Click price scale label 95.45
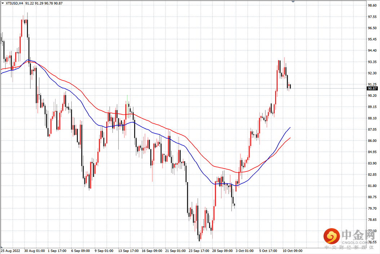The width and height of the screenshot is (380, 254). pyautogui.click(x=372, y=39)
